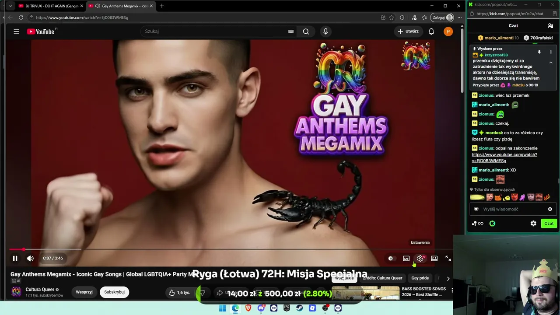Open the on-screen keyboard in search box
Screen dimensions: 560x315
click(x=290, y=31)
